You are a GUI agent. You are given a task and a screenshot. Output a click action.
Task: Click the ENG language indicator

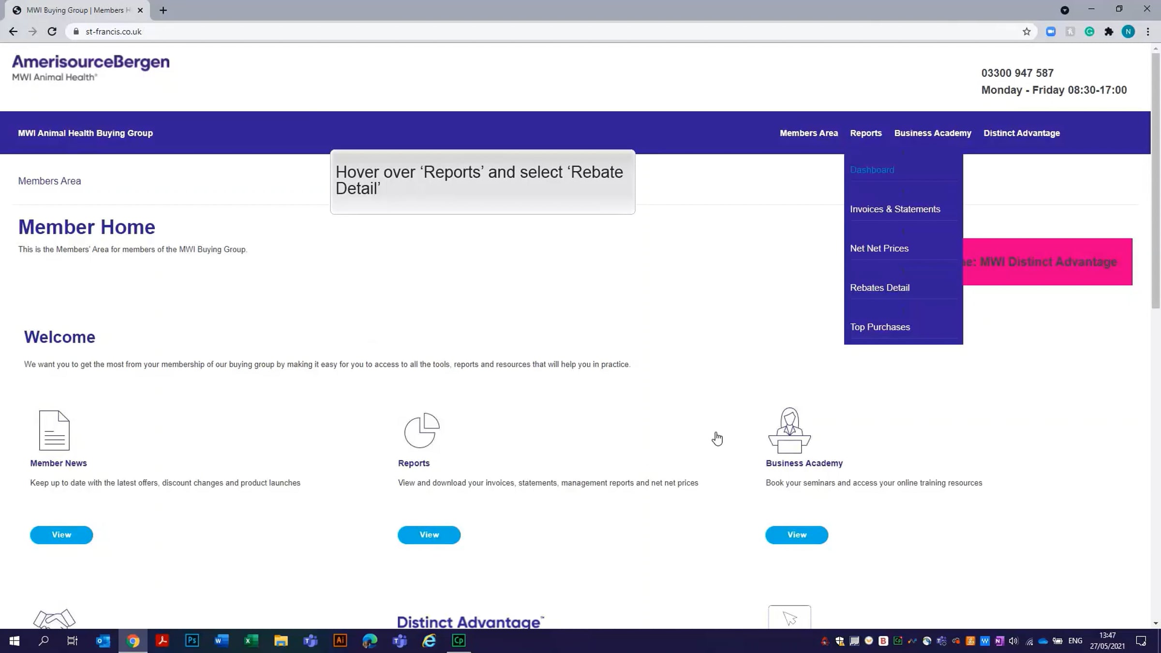tap(1075, 641)
